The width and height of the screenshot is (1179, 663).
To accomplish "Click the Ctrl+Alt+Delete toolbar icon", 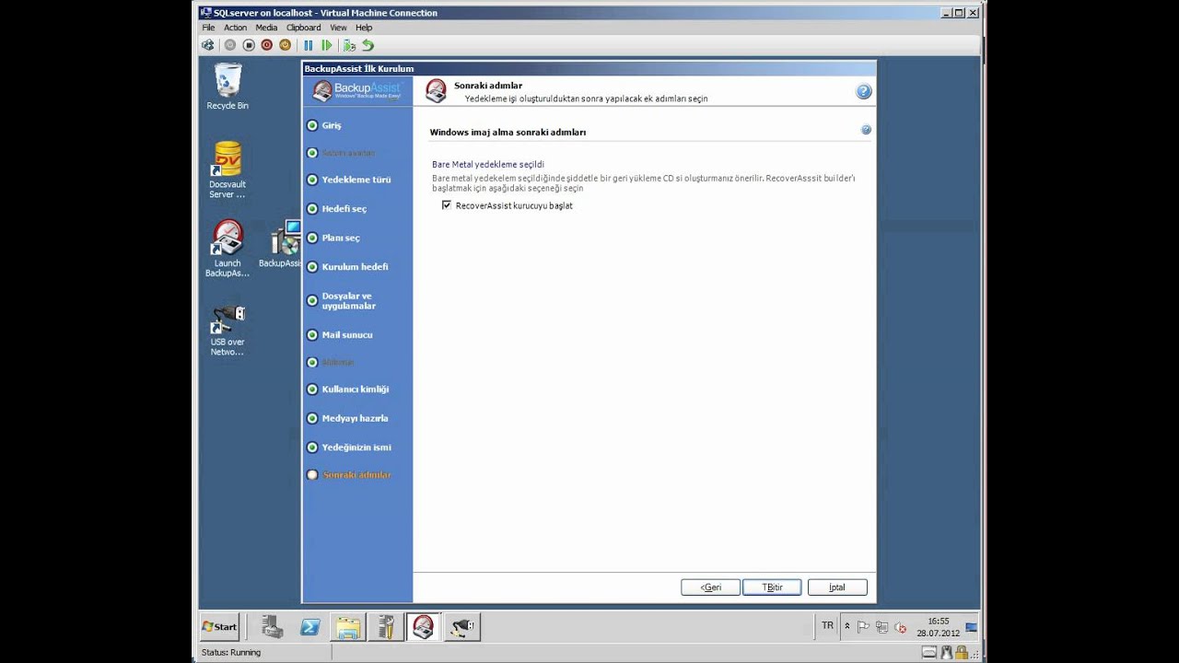I will pos(208,44).
